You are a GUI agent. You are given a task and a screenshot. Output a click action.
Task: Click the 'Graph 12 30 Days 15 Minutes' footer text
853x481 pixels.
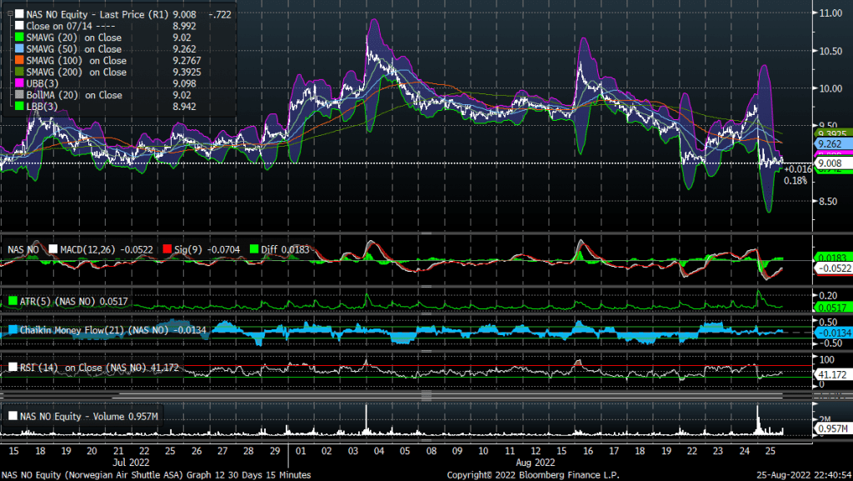pos(248,475)
